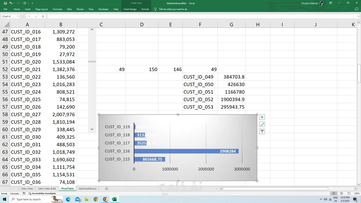Image resolution: width=361 pixels, height=203 pixels.
Task: Switch to the Home ribbon tab
Action: 17,9
